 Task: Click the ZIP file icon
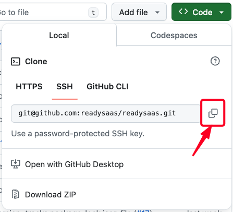pos(16,194)
